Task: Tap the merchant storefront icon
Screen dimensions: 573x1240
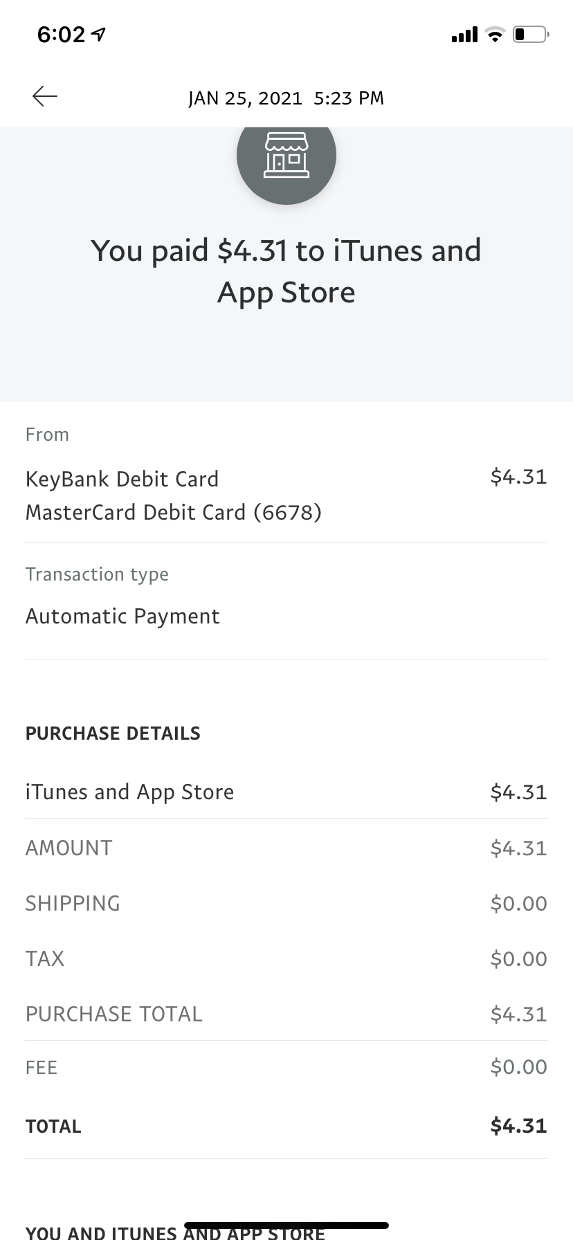Action: [286, 156]
